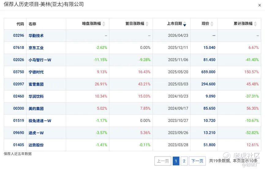Select listing date 2024/09/17

click(178, 108)
